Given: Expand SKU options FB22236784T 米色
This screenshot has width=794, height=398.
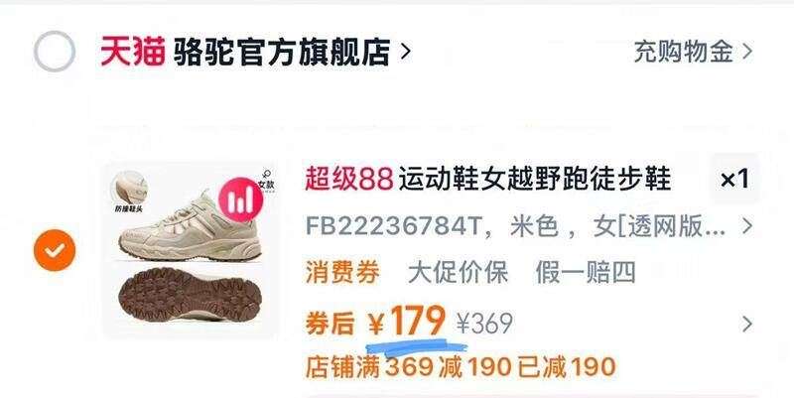Looking at the screenshot, I should click(x=528, y=226).
